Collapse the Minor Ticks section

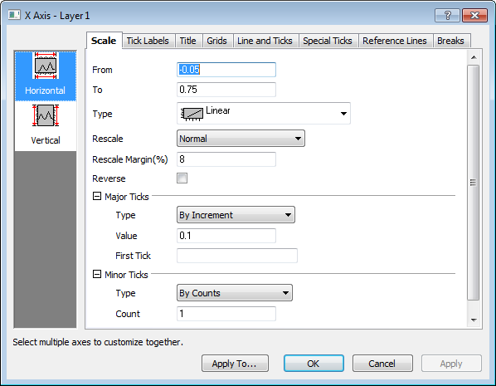coord(97,274)
